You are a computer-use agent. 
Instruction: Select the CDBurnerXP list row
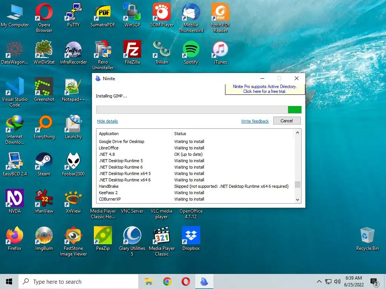[196, 199]
